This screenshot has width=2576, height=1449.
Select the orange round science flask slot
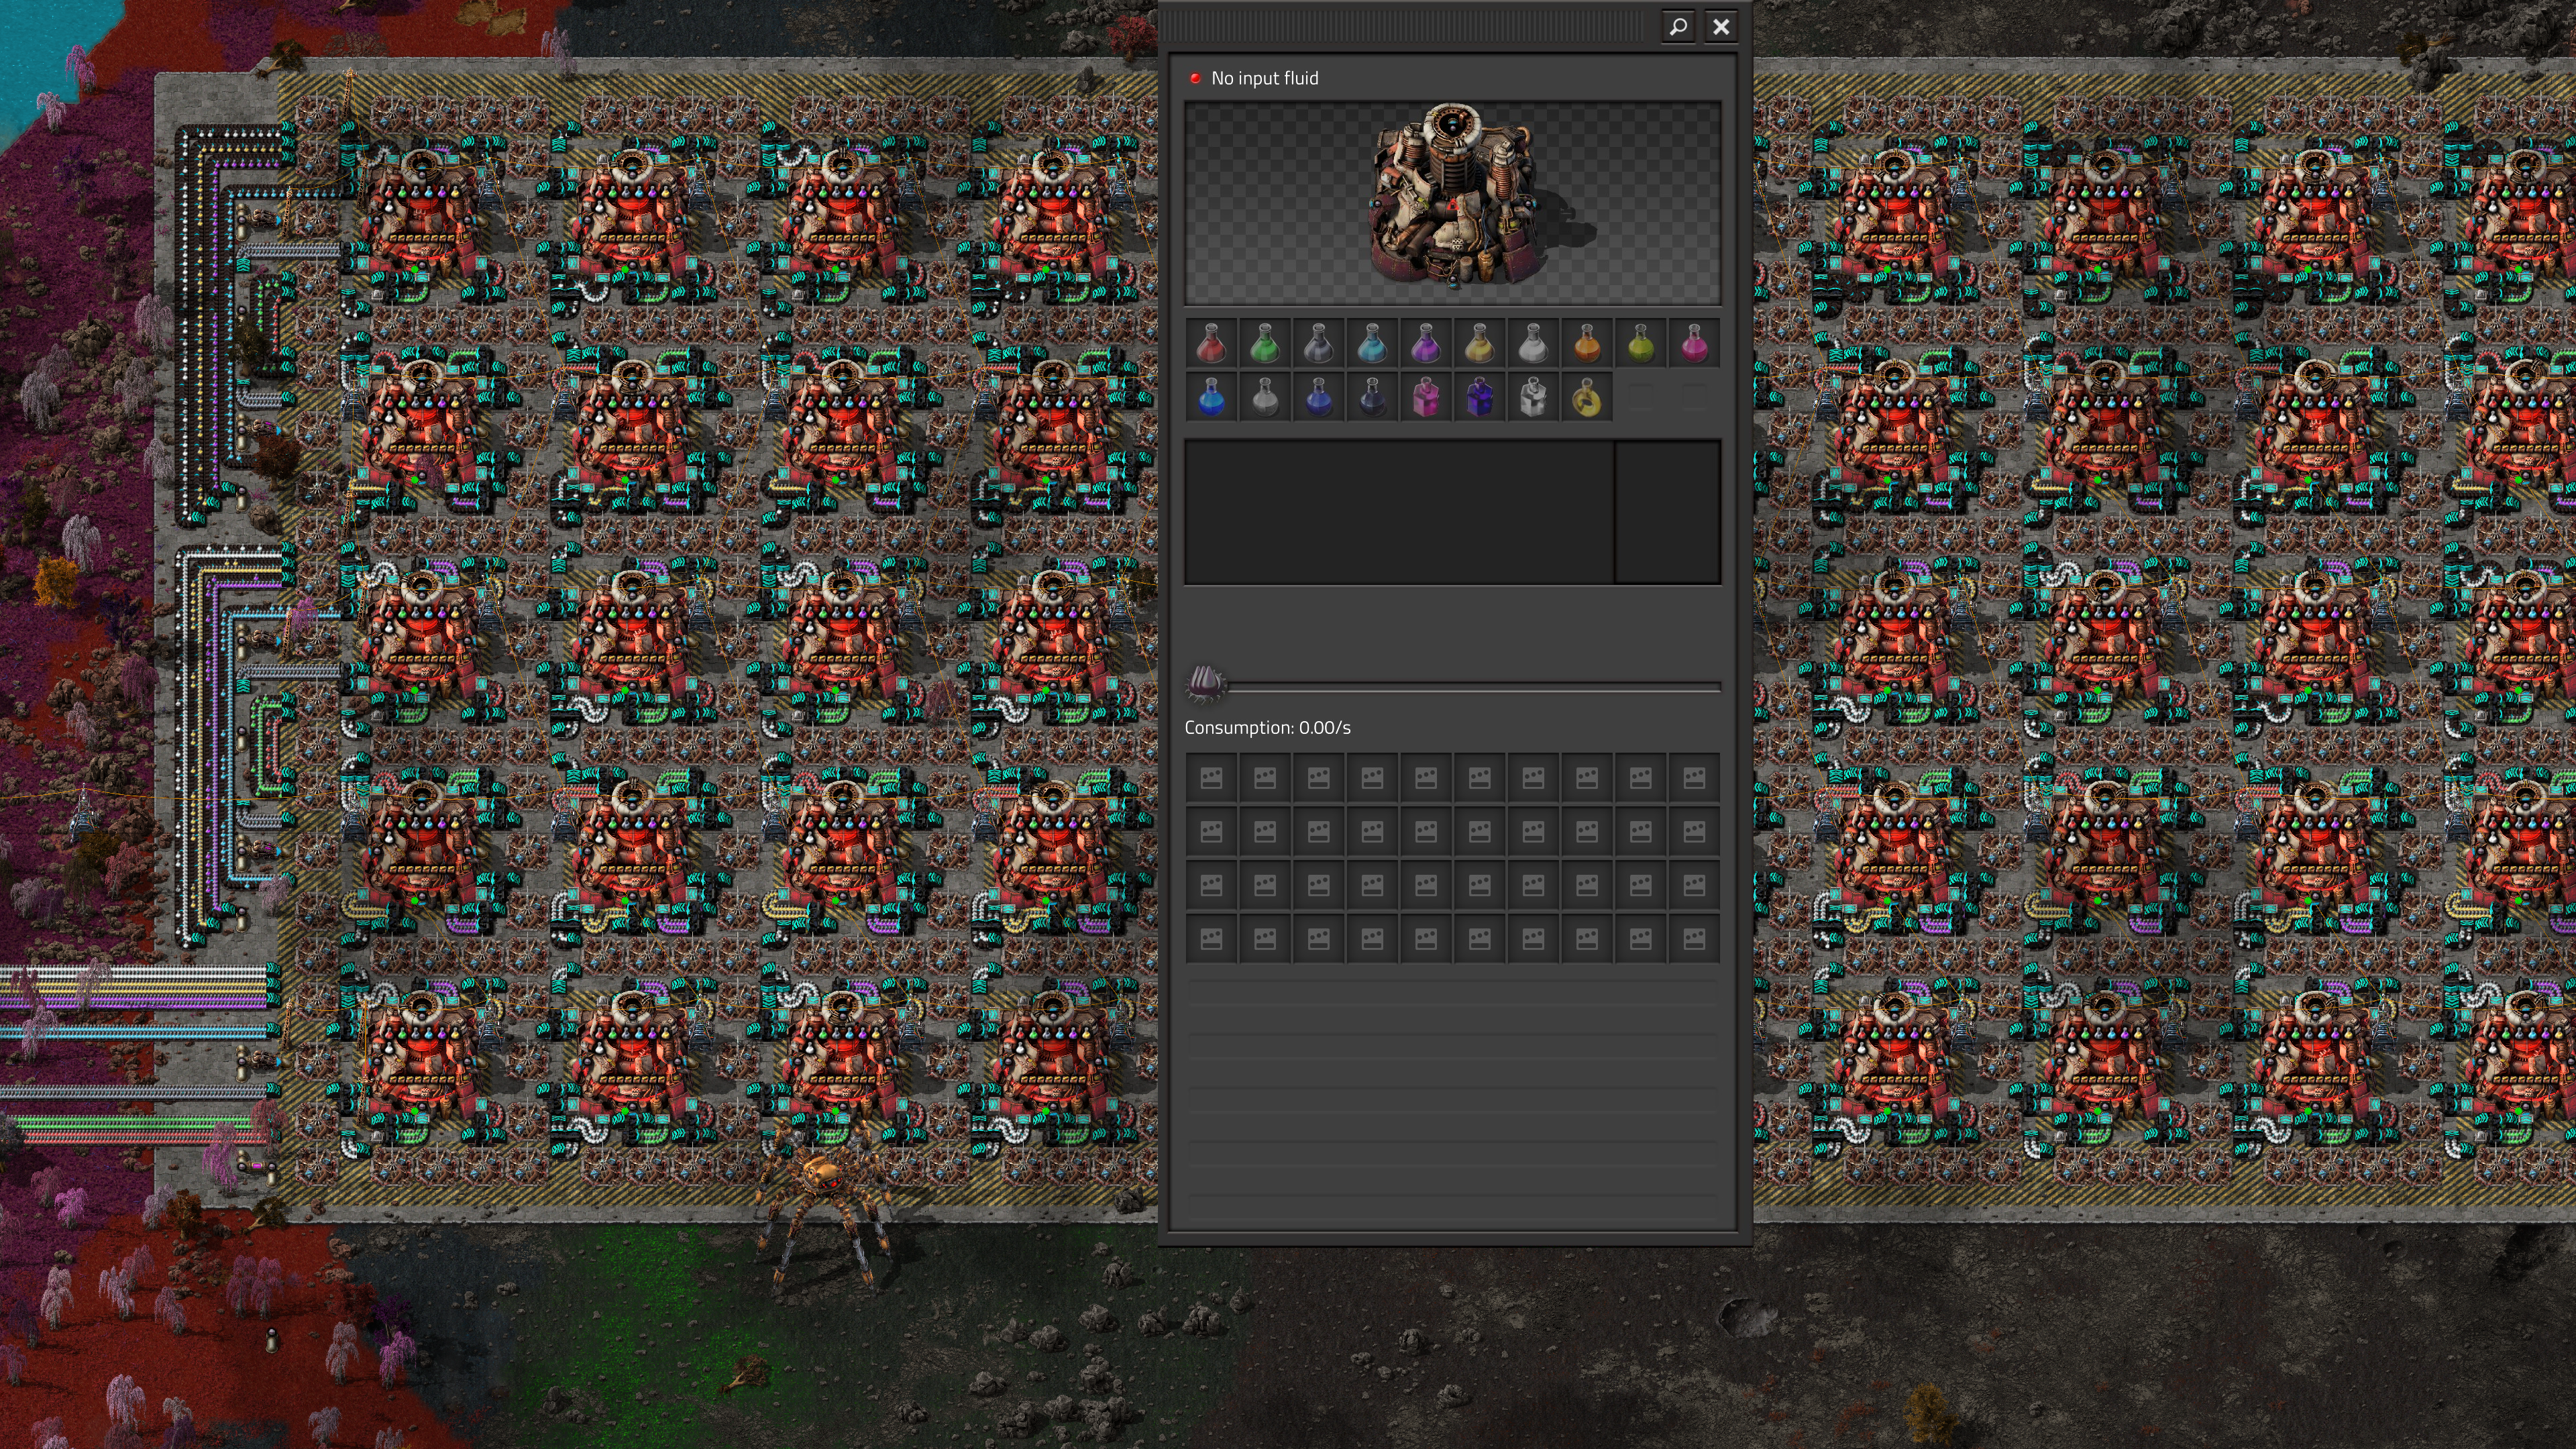pos(1587,344)
